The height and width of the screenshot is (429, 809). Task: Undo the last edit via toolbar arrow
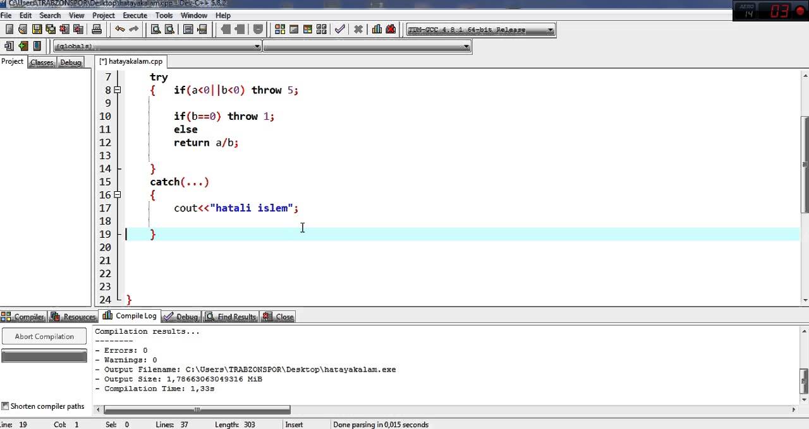[x=120, y=29]
